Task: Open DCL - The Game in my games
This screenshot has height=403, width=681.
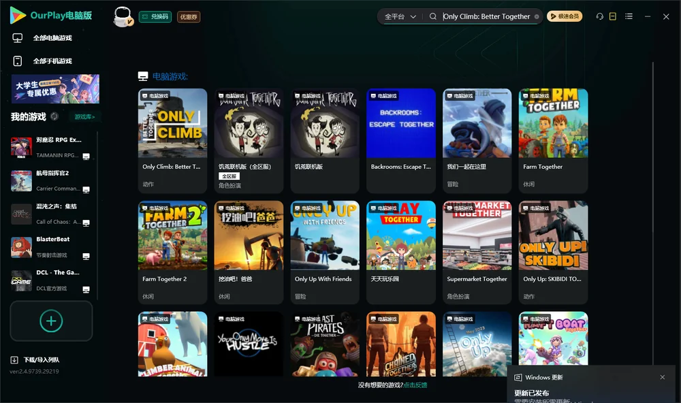Action: pos(51,280)
